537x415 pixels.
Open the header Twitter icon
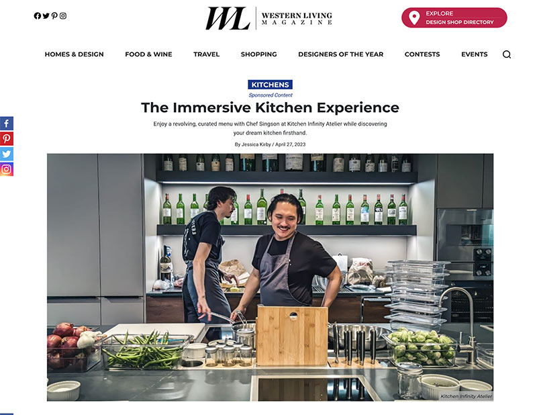tap(46, 15)
